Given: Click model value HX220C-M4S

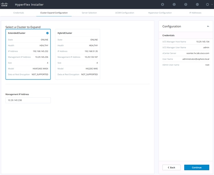Looking at the screenshot, I should (x=91, y=68).
